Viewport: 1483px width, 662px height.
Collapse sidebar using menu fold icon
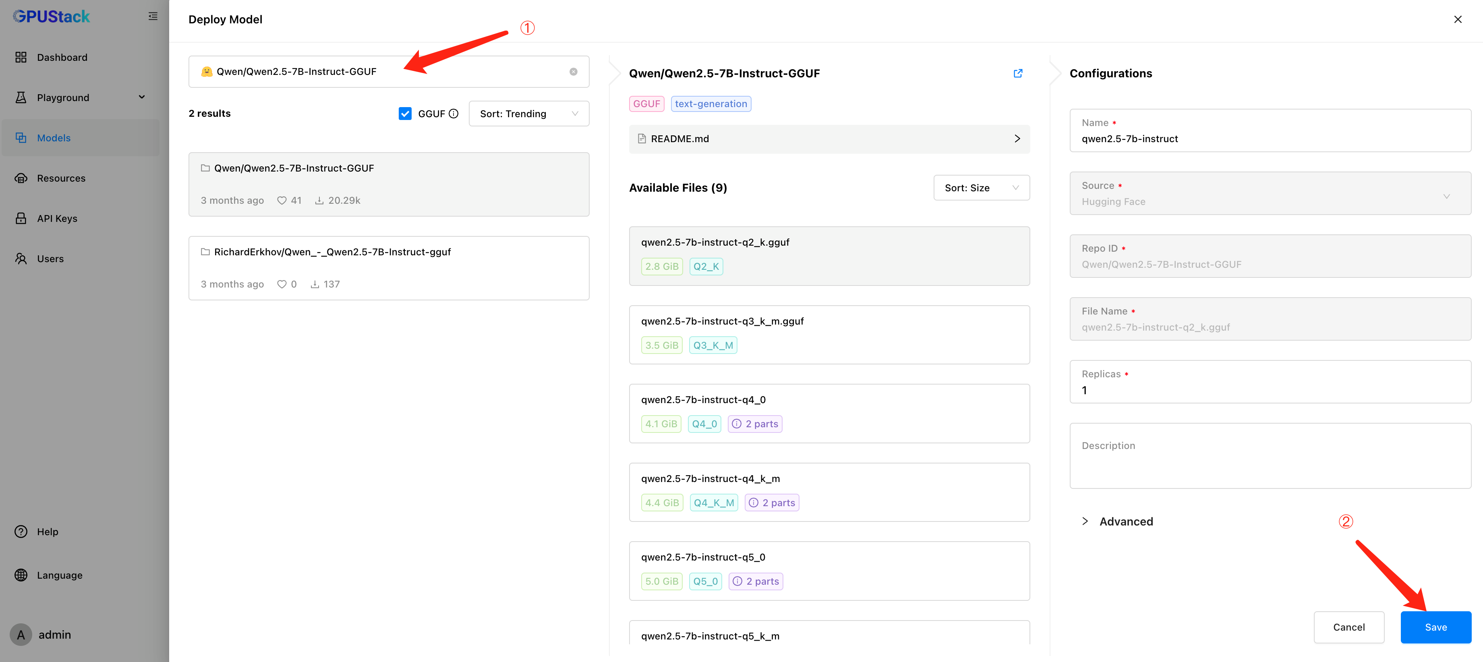click(x=153, y=16)
